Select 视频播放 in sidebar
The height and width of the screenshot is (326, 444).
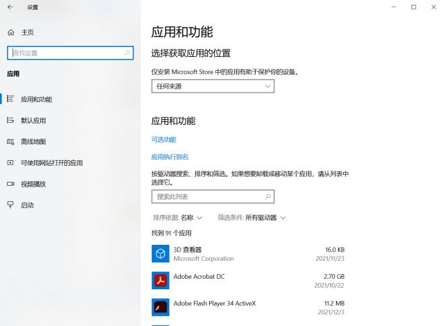[x=33, y=184]
